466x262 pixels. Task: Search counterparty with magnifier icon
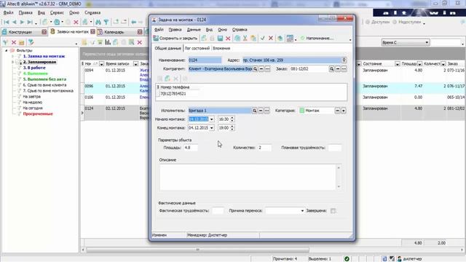click(x=255, y=69)
